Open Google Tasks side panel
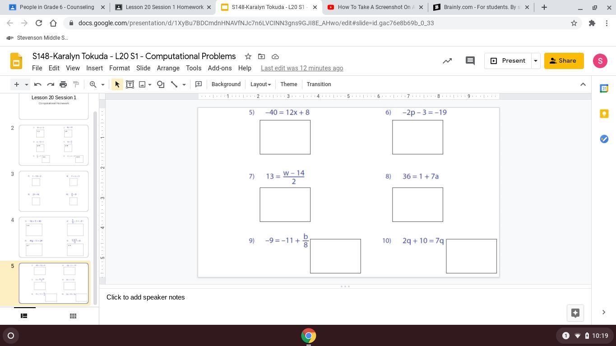This screenshot has height=346, width=616. pos(604,139)
